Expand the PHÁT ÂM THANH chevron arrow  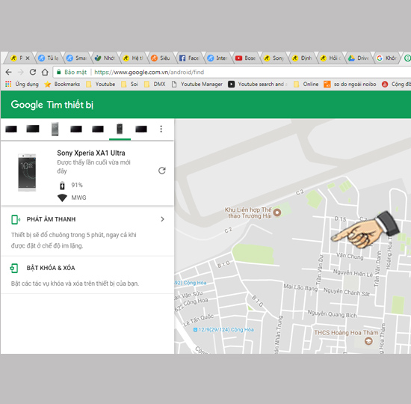(x=162, y=219)
